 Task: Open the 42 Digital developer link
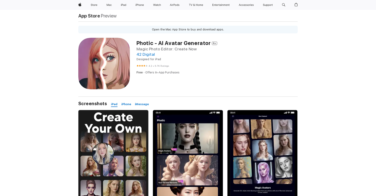pos(145,54)
